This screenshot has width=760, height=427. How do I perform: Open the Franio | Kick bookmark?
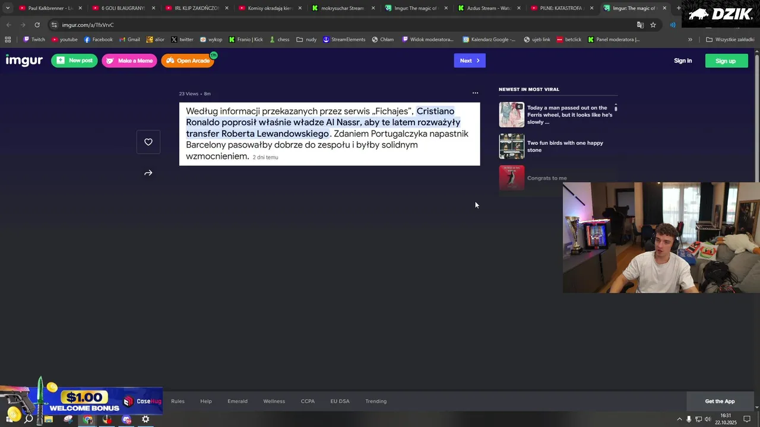pos(246,40)
